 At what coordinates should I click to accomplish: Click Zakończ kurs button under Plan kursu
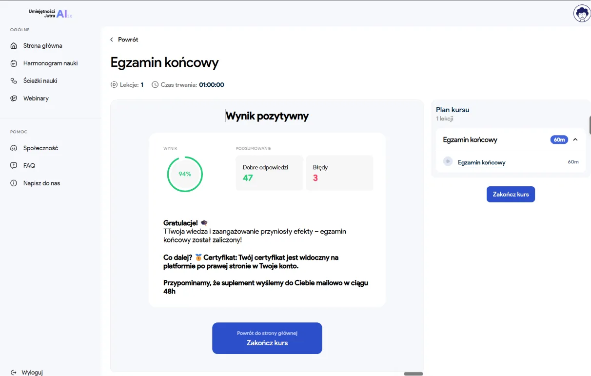click(511, 194)
